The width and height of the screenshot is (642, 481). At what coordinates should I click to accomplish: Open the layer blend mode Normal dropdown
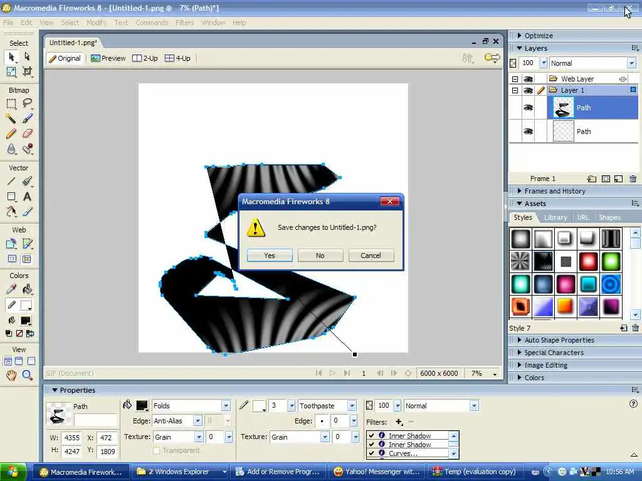631,63
